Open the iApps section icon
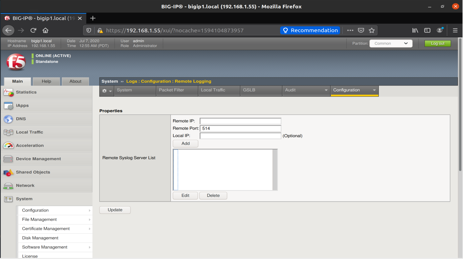The width and height of the screenshot is (463, 259). click(8, 106)
